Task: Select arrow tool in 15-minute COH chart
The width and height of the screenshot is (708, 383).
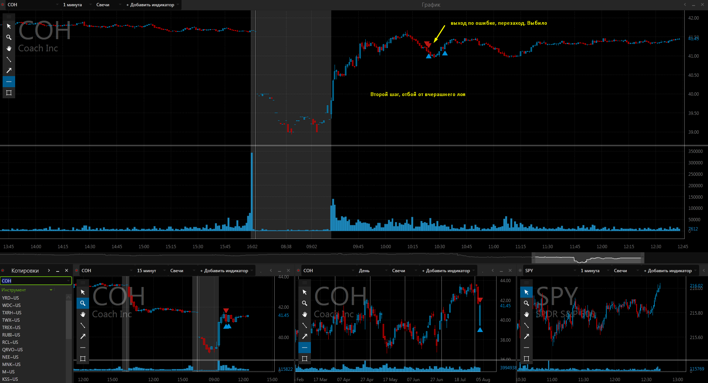Action: pyautogui.click(x=83, y=336)
